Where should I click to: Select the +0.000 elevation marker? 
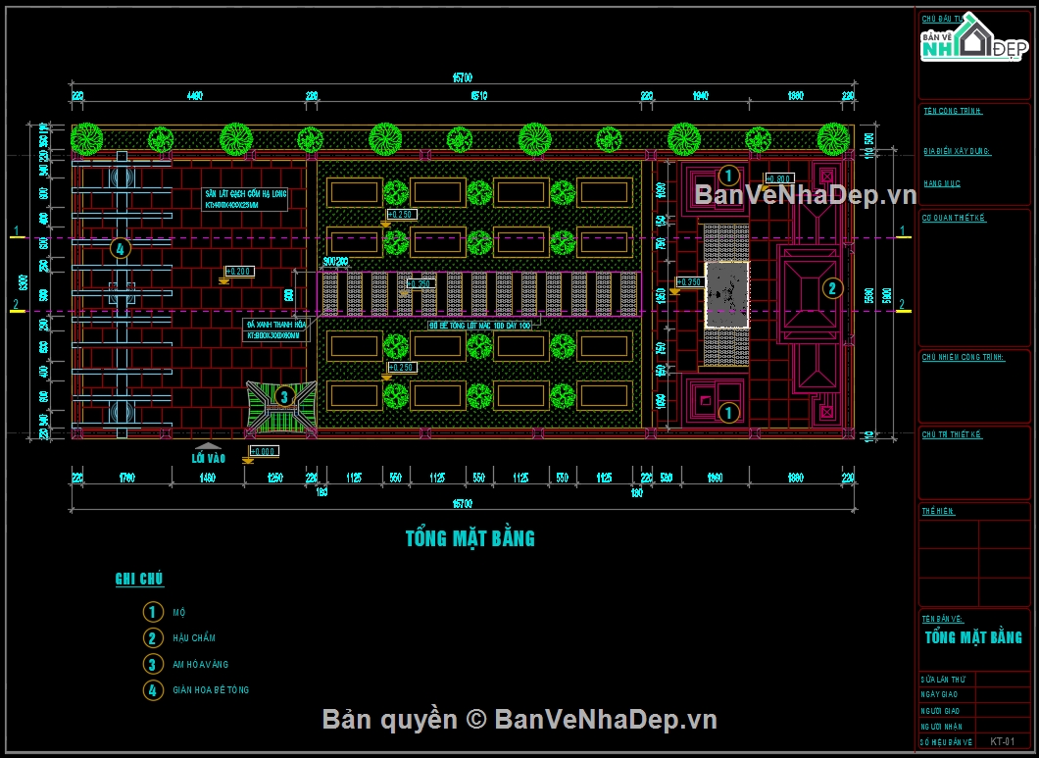[x=265, y=451]
